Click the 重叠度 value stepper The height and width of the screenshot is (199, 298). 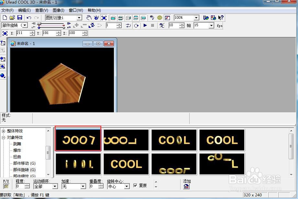coord(101,186)
